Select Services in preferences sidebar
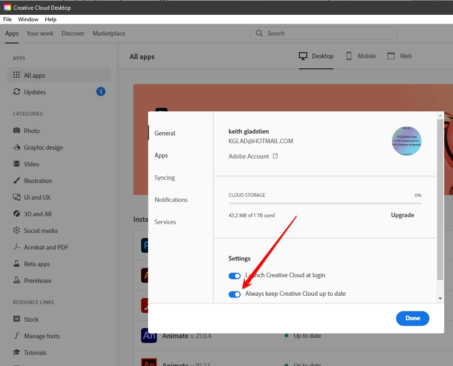The width and height of the screenshot is (453, 366). point(165,222)
